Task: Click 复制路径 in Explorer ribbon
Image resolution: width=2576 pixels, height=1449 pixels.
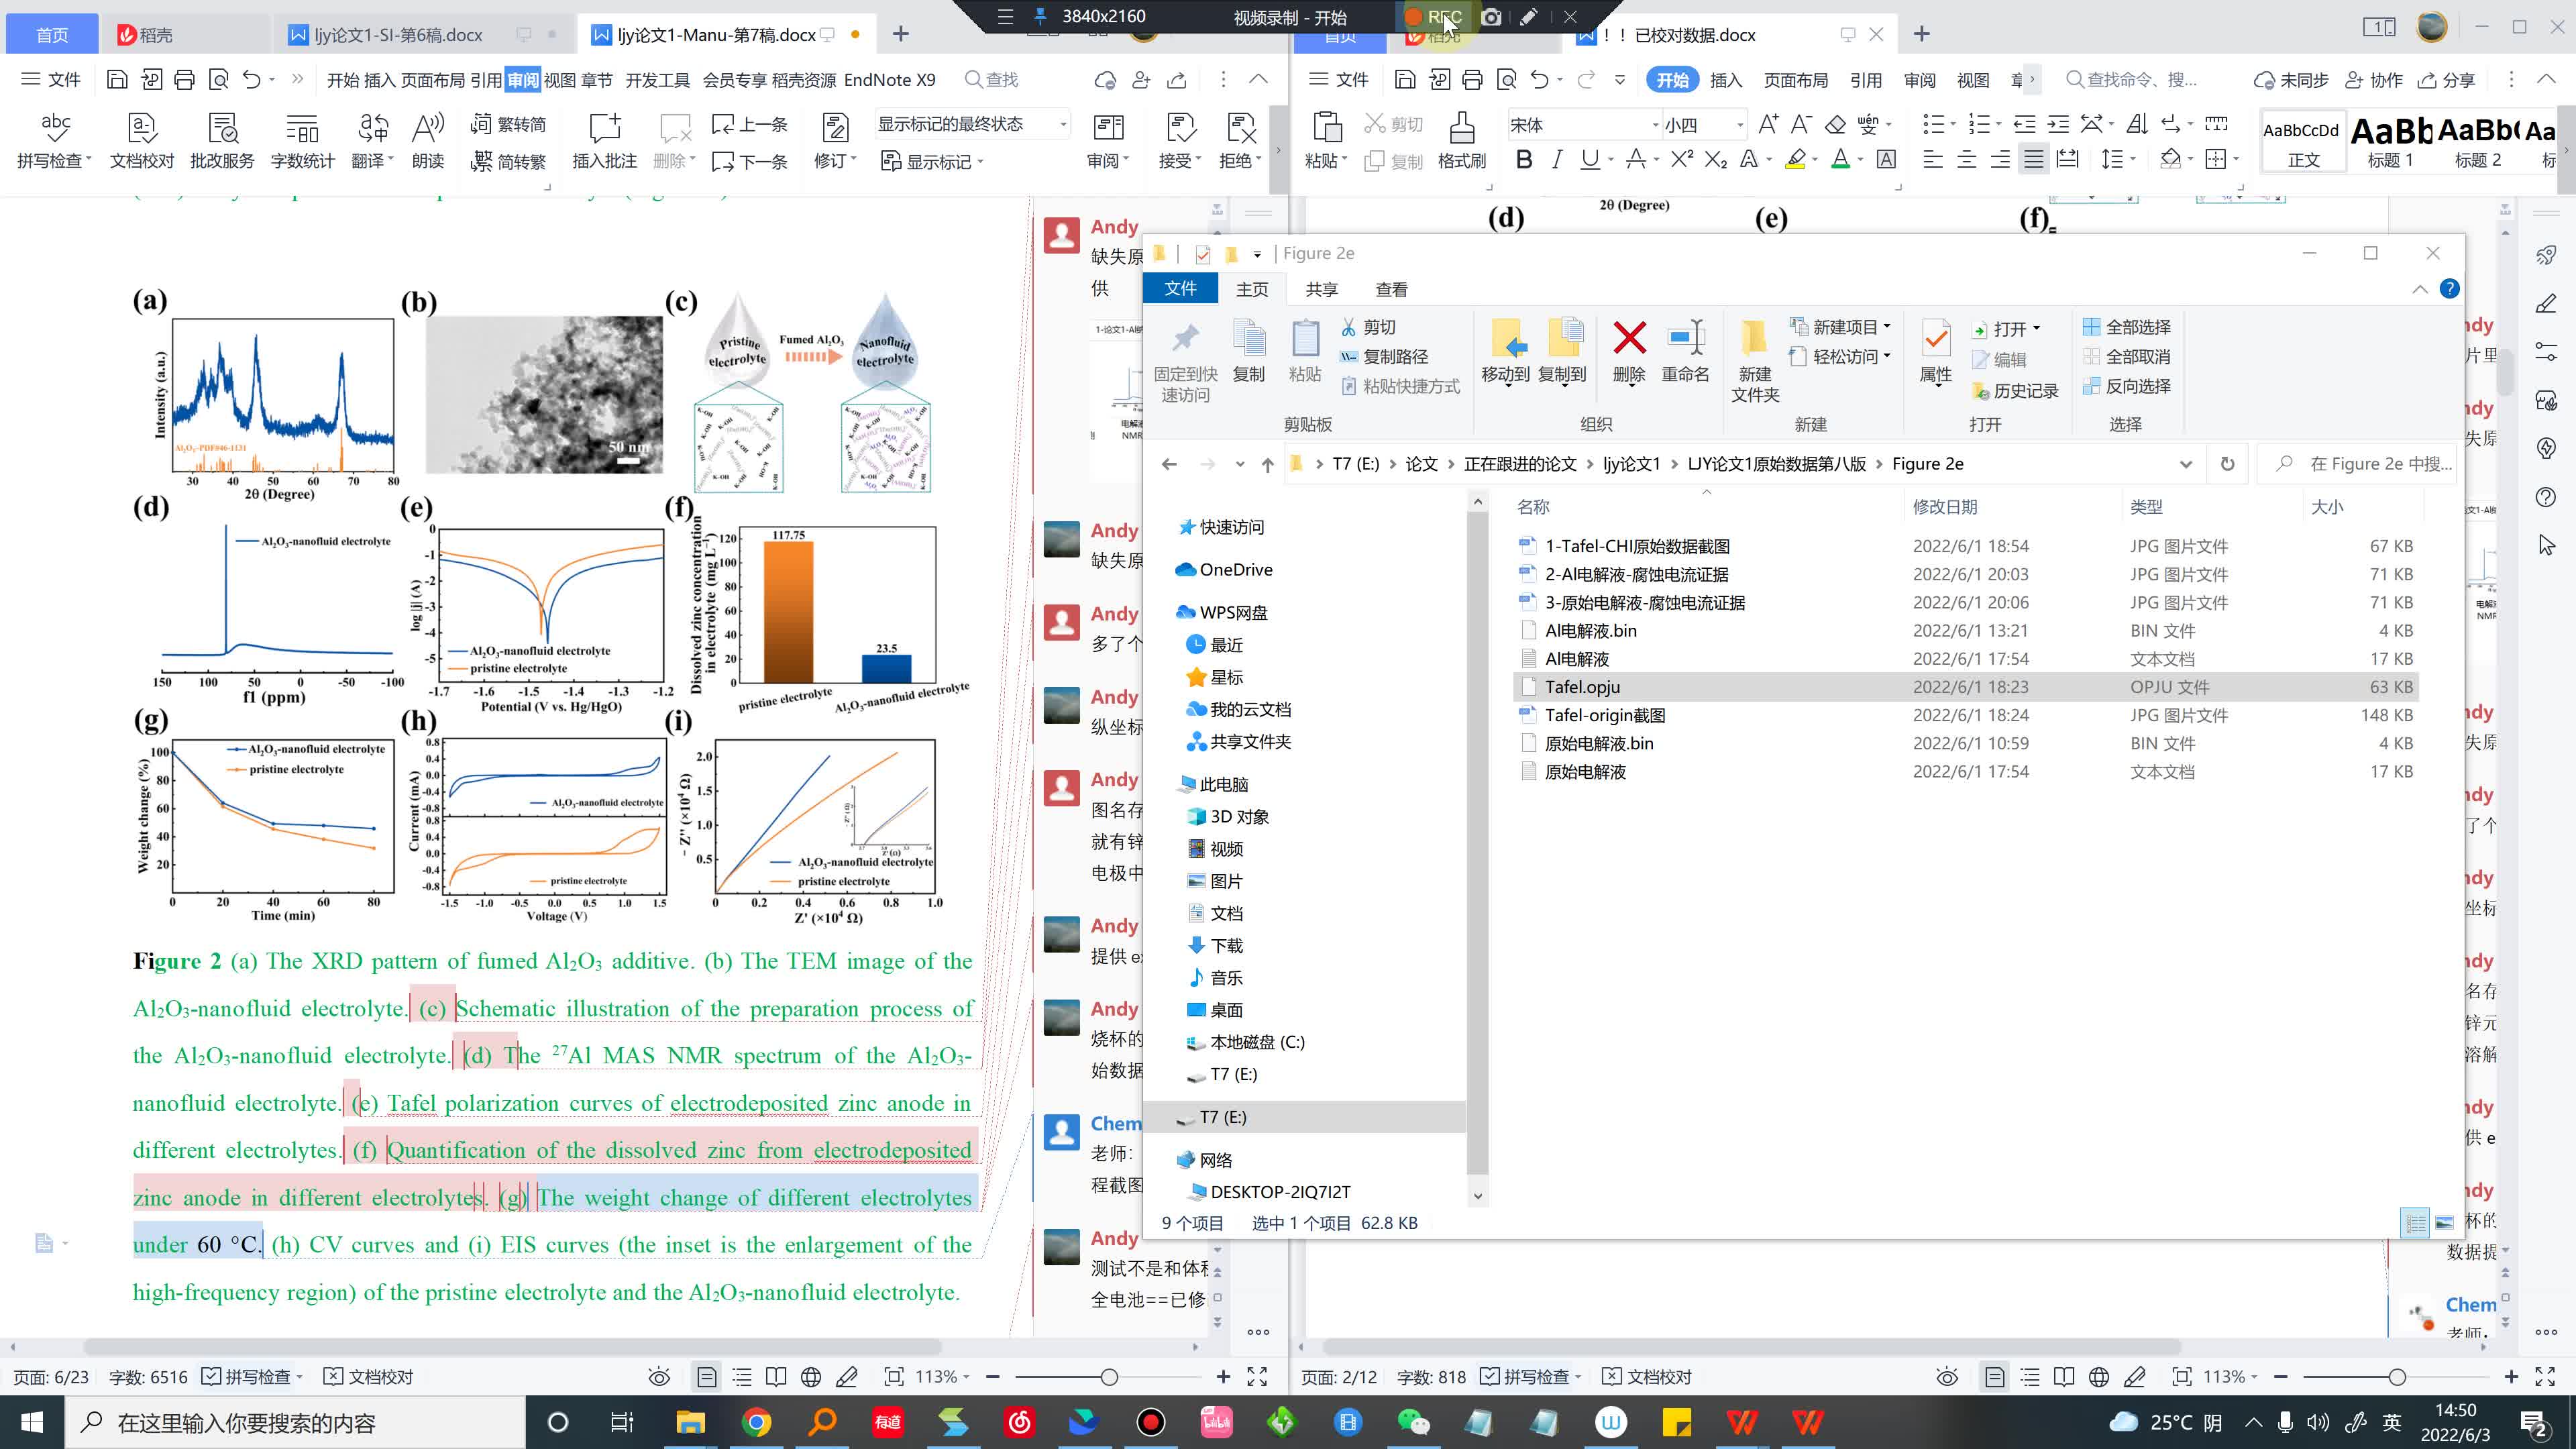Action: 1384,356
